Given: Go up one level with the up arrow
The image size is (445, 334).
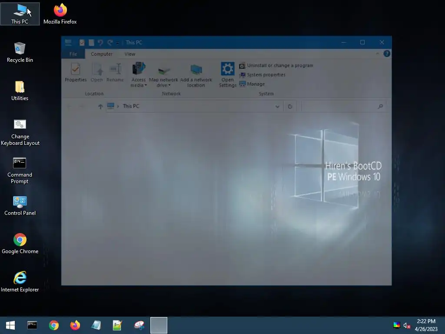Looking at the screenshot, I should pos(100,107).
